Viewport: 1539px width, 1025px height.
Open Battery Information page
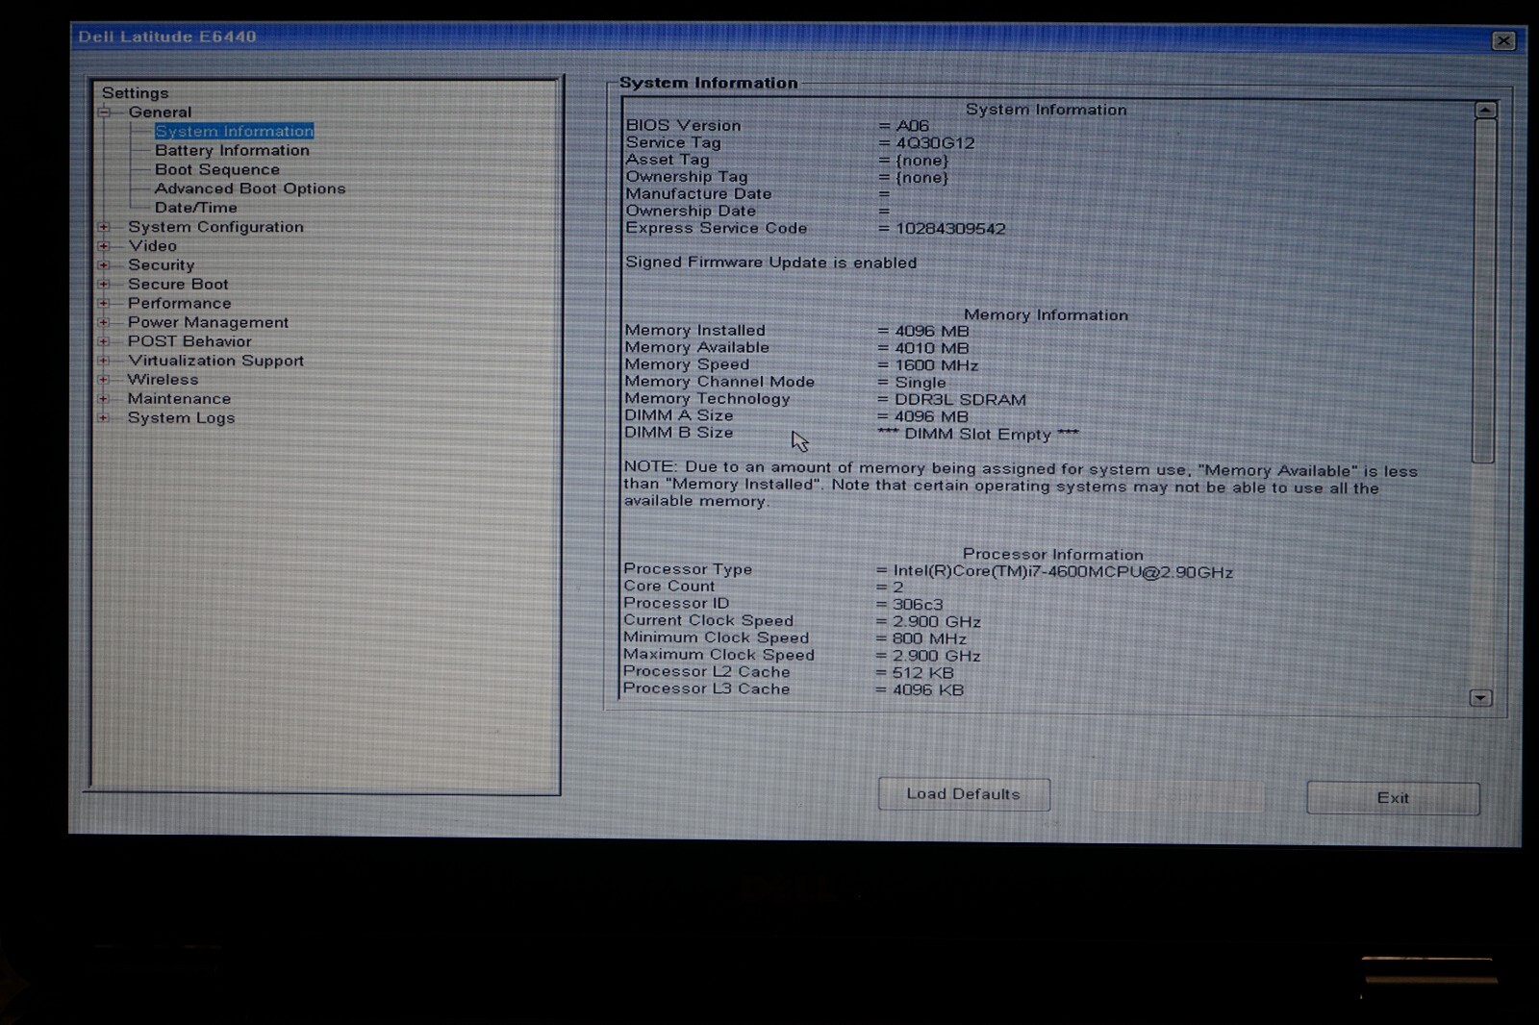pos(232,150)
